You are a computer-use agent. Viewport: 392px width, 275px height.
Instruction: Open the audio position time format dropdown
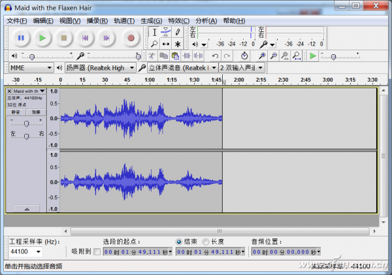click(319, 251)
